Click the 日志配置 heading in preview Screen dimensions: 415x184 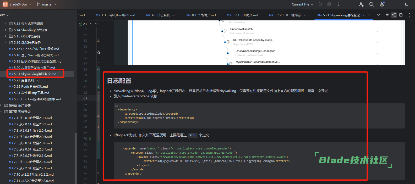click(119, 81)
